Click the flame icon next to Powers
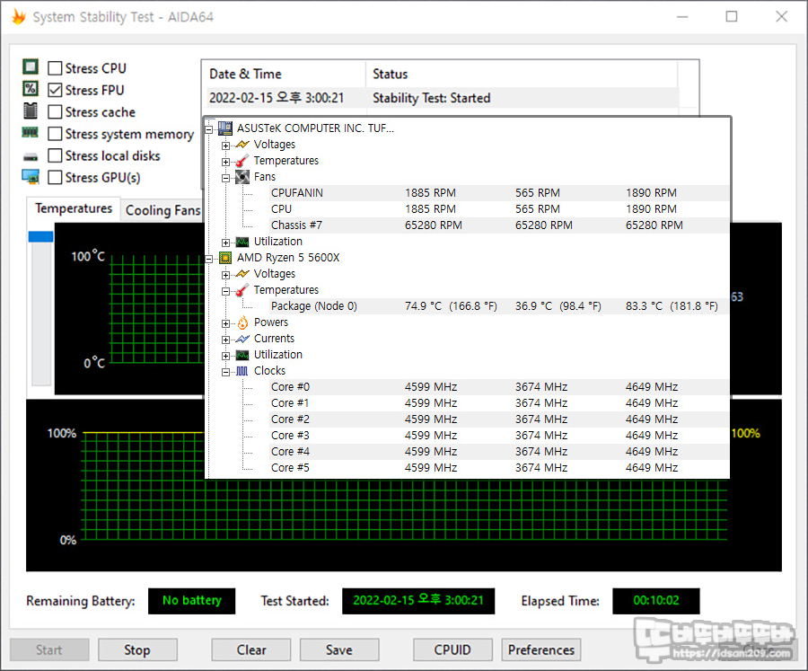 click(242, 322)
